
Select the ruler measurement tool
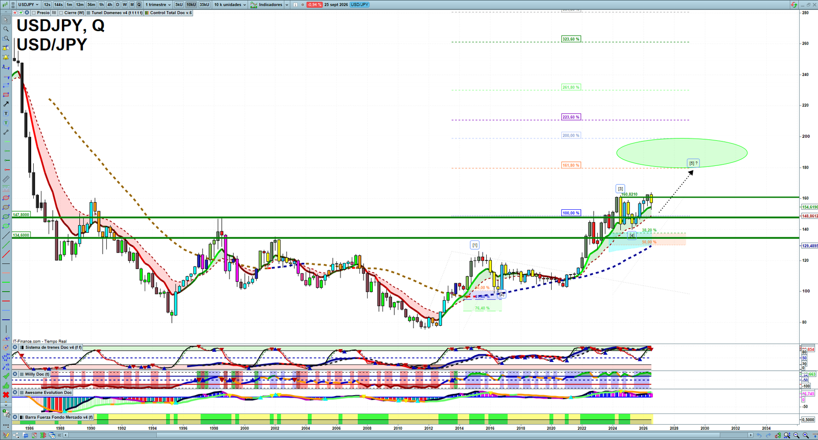(6, 180)
